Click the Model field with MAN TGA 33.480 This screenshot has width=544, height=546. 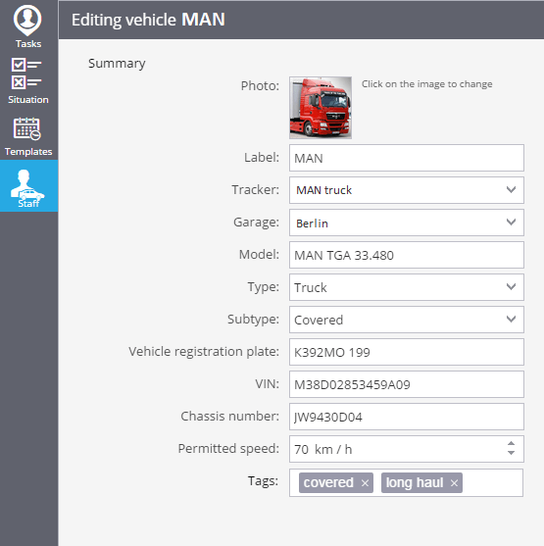407,255
